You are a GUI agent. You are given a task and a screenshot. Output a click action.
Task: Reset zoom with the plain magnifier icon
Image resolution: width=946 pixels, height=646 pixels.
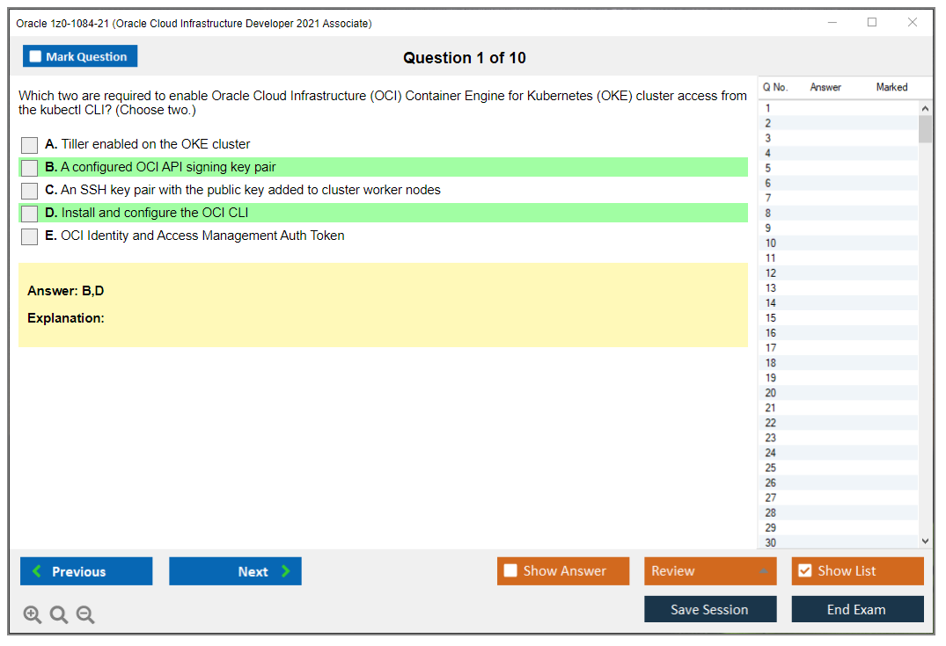tap(58, 614)
